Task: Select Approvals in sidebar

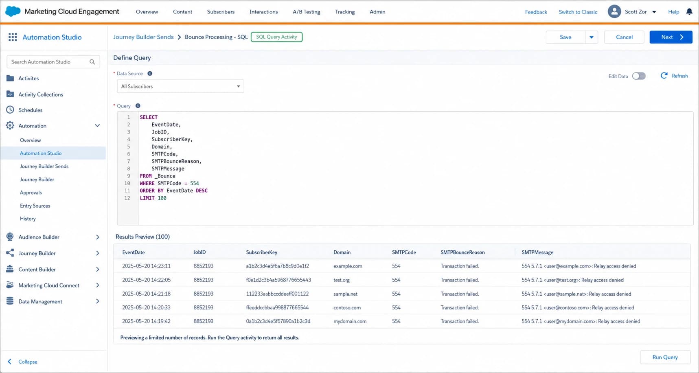Action: pos(31,193)
